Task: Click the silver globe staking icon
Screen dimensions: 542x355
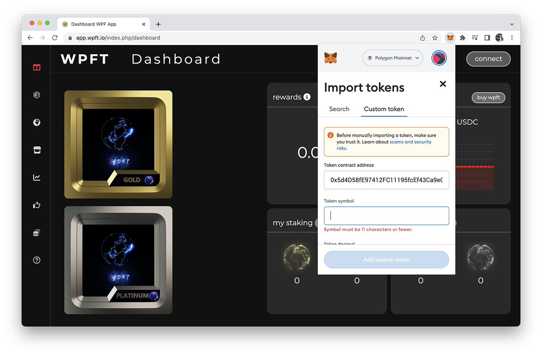Action: pyautogui.click(x=480, y=257)
